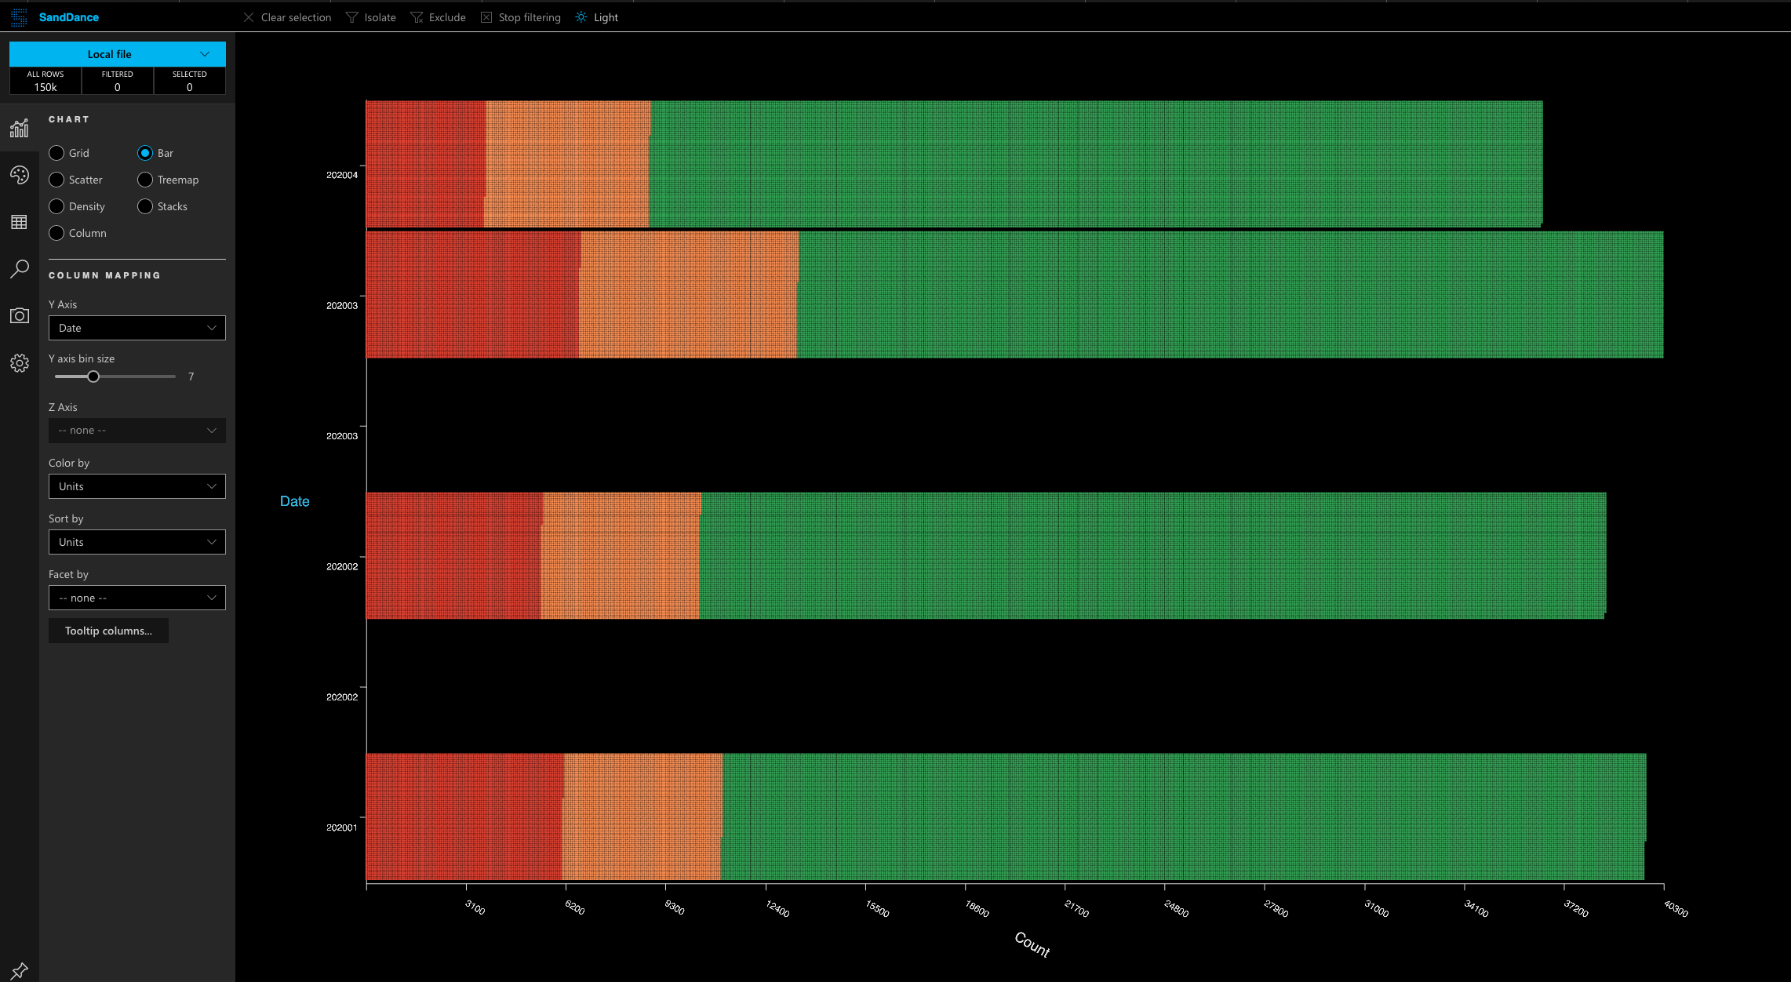Screen dimensions: 1791x982
Task: Expand the Y Axis Date dropdown
Action: pyautogui.click(x=137, y=328)
